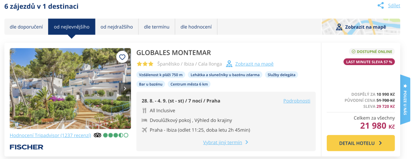Expand Vybrat jiný termín date options
The width and height of the screenshot is (418, 159).
(225, 142)
